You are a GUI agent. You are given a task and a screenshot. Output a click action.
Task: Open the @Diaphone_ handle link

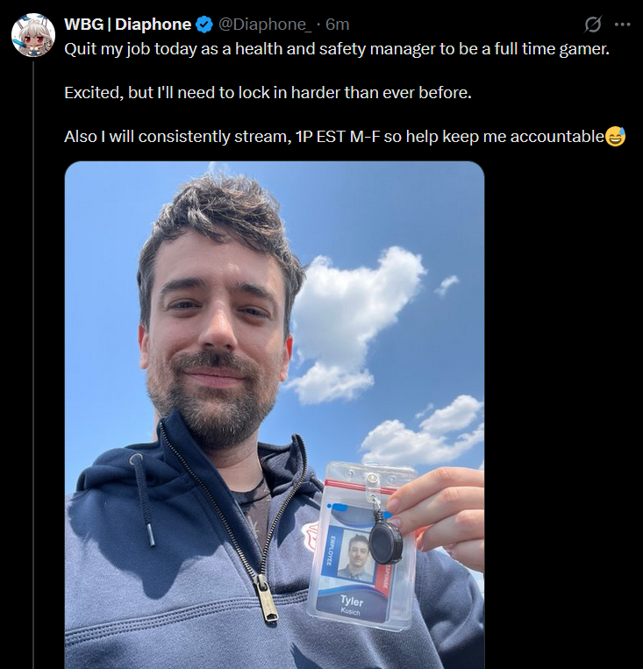[x=265, y=25]
